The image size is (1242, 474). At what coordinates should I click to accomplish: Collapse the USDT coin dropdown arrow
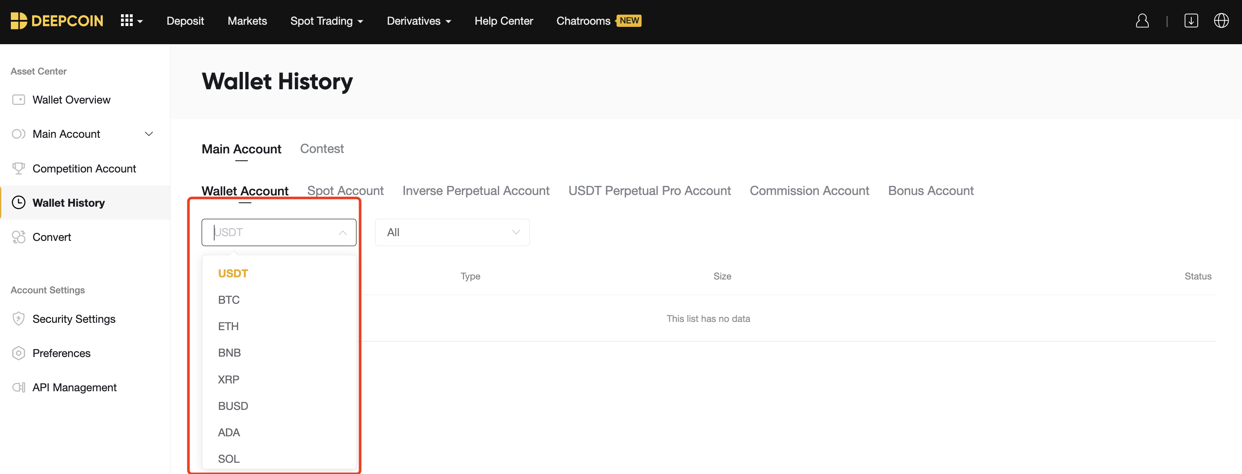click(343, 233)
